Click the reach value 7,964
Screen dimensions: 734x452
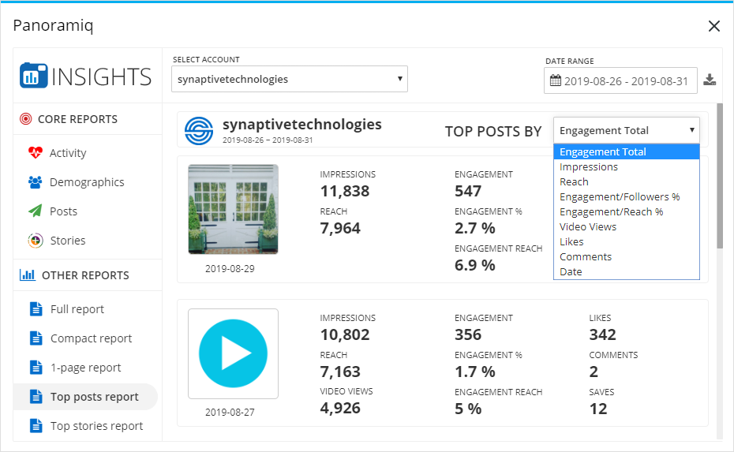340,228
